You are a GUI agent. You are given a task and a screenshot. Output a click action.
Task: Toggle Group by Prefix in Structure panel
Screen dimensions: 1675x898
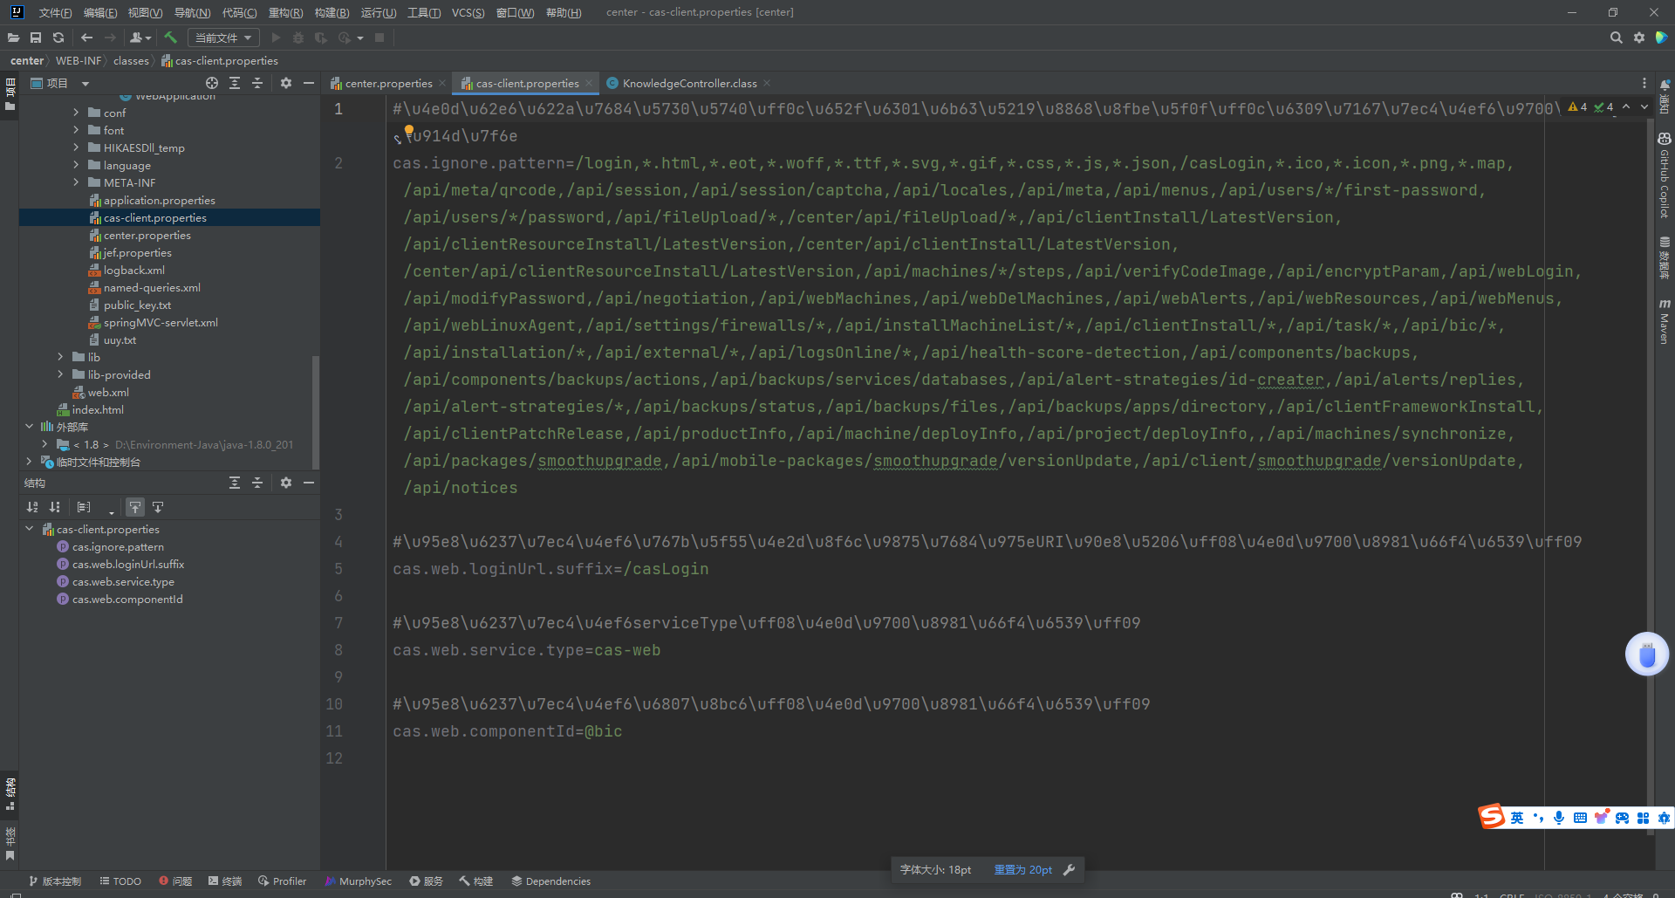84,507
